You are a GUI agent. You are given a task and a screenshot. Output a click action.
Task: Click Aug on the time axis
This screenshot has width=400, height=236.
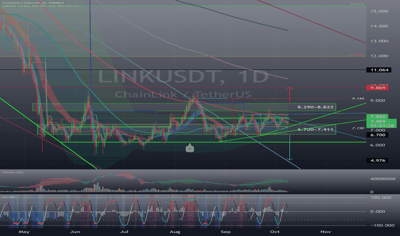click(x=175, y=232)
